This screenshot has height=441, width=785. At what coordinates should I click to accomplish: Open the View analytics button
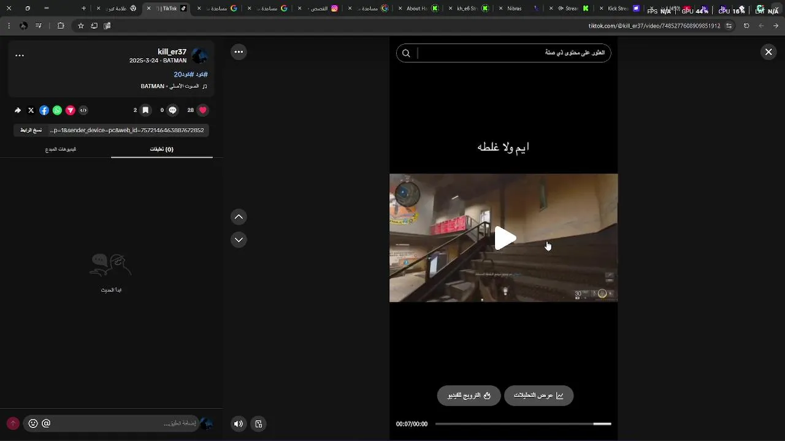click(538, 396)
